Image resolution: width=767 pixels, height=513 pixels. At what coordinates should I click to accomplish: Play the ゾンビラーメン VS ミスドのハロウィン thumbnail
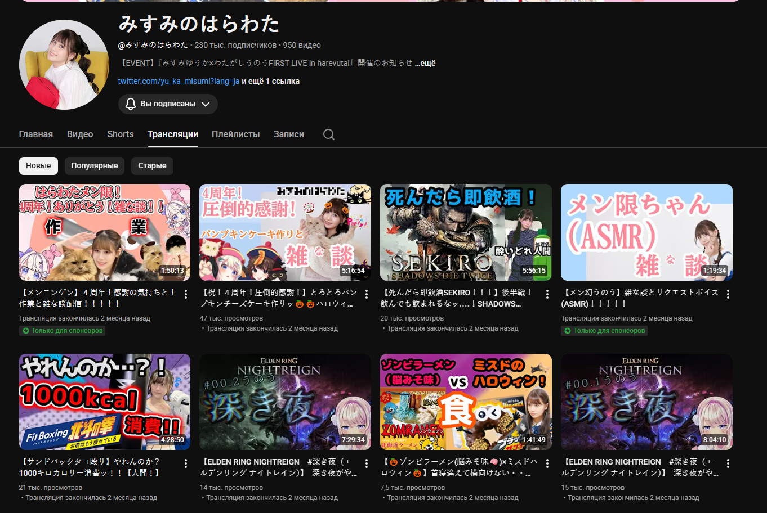point(466,402)
